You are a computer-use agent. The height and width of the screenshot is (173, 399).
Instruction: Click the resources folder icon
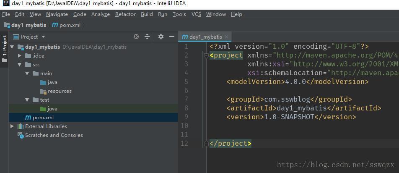tap(43, 91)
